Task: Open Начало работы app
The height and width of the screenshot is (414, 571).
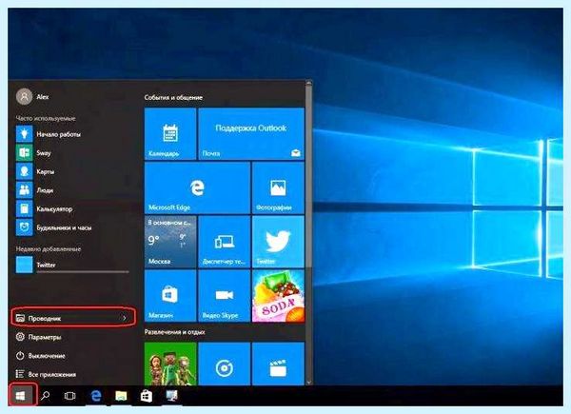Action: point(72,134)
